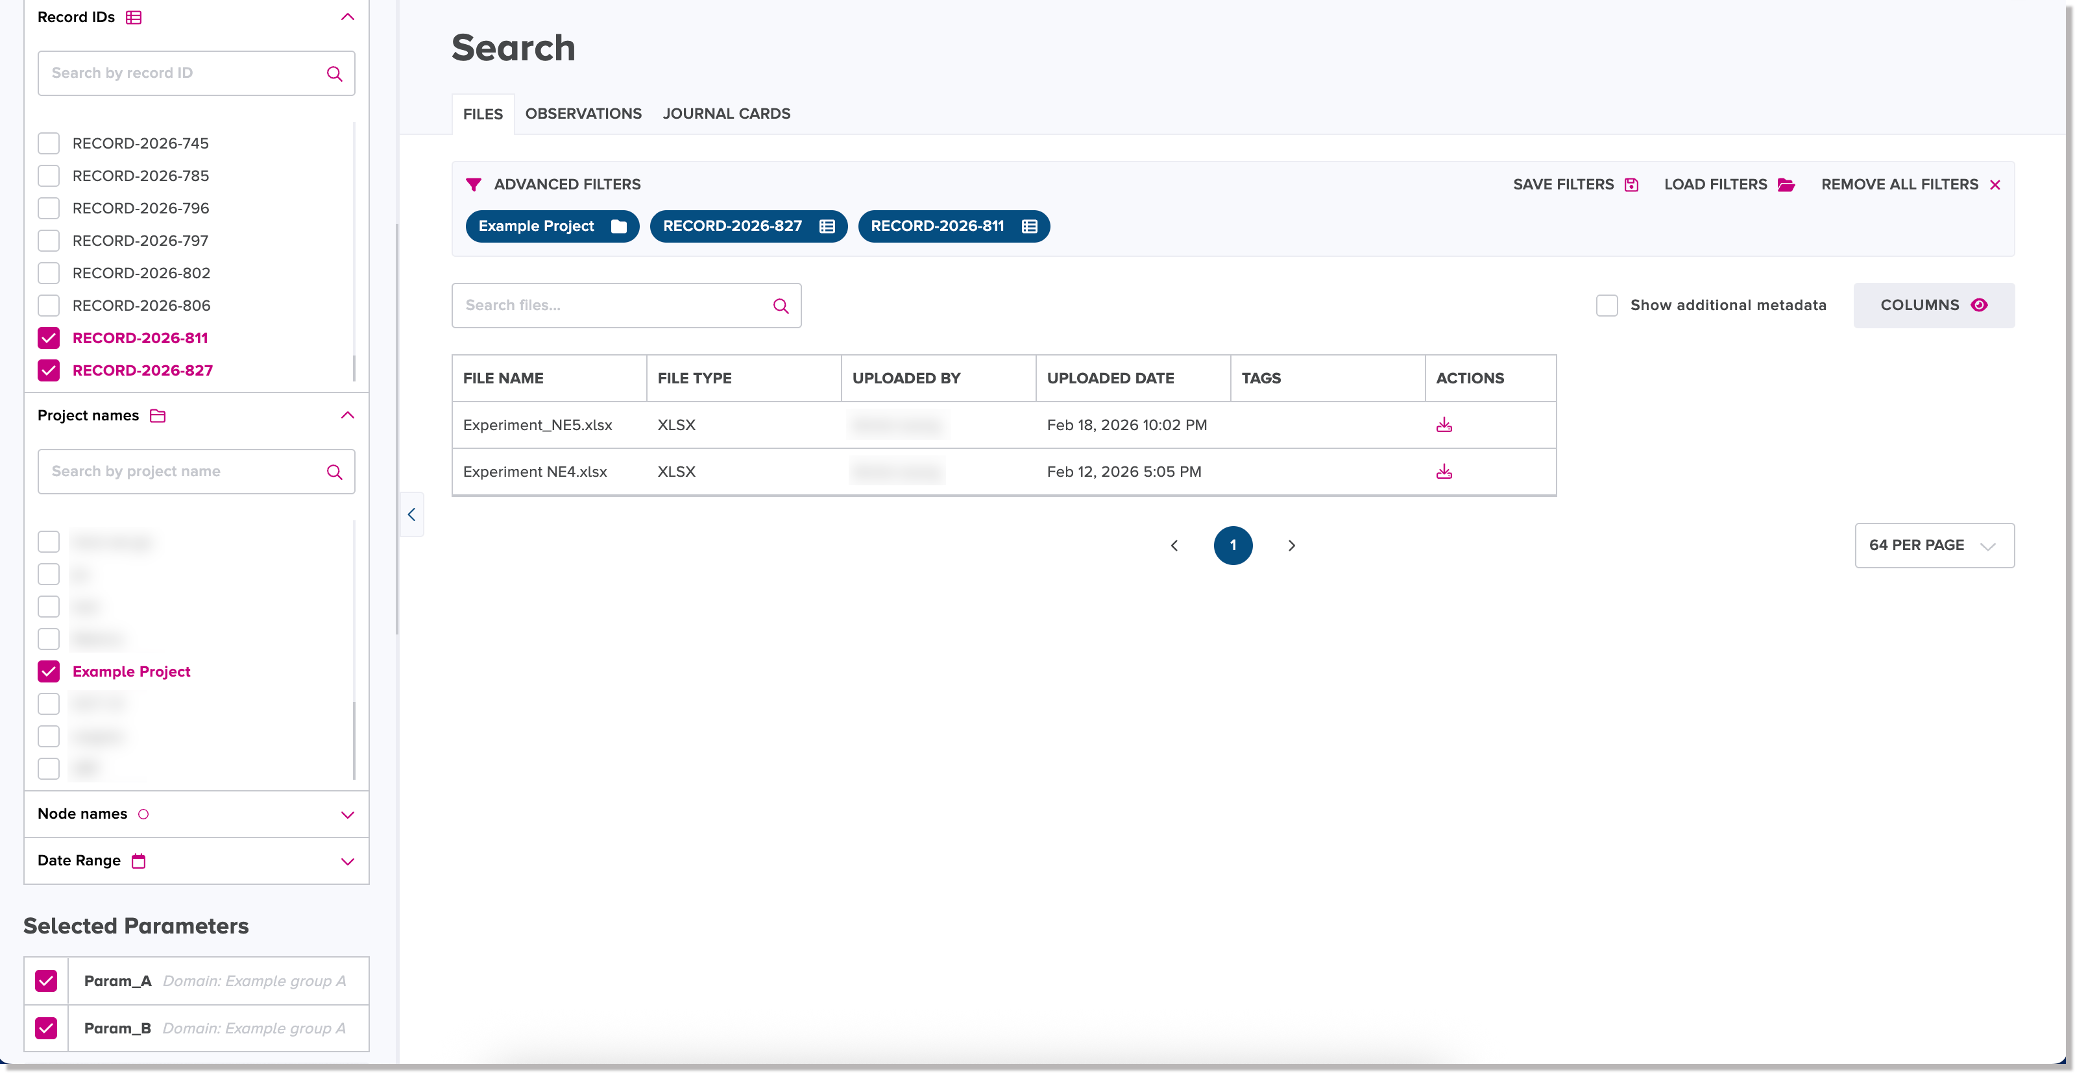The height and width of the screenshot is (1073, 2075).
Task: Select page 1 in pagination
Action: click(1232, 546)
